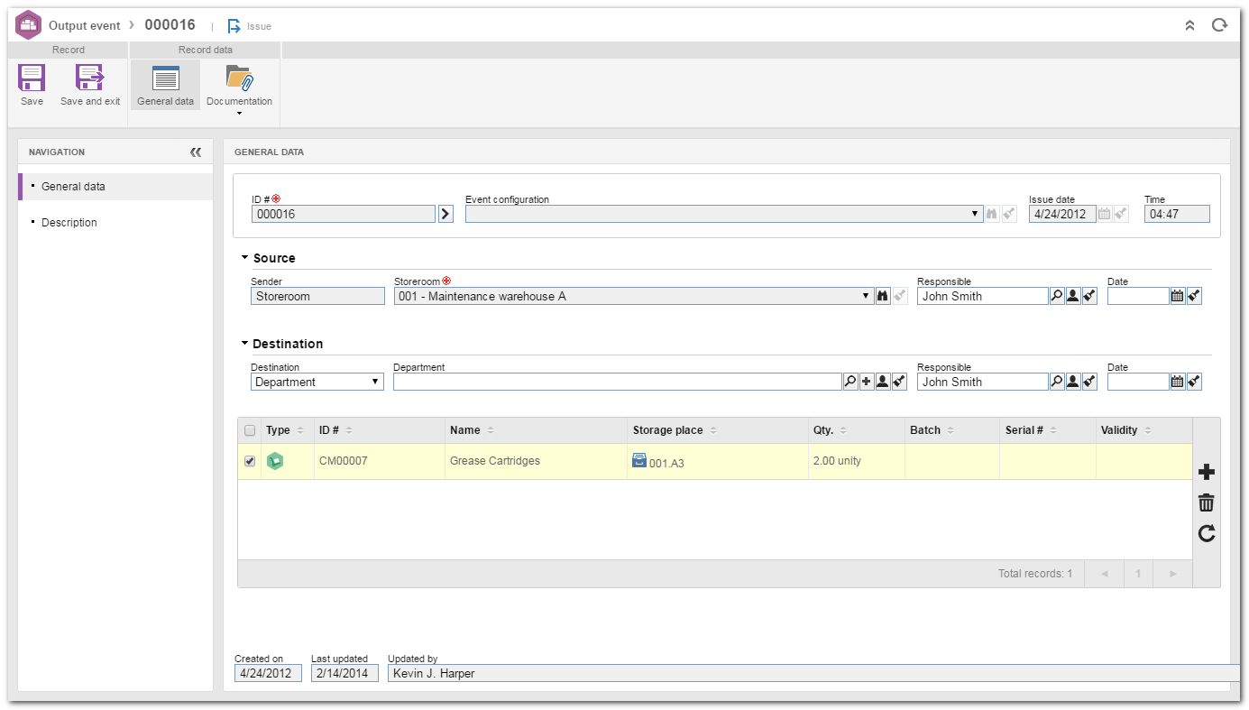Click the refresh icon in title bar

coord(1219,25)
